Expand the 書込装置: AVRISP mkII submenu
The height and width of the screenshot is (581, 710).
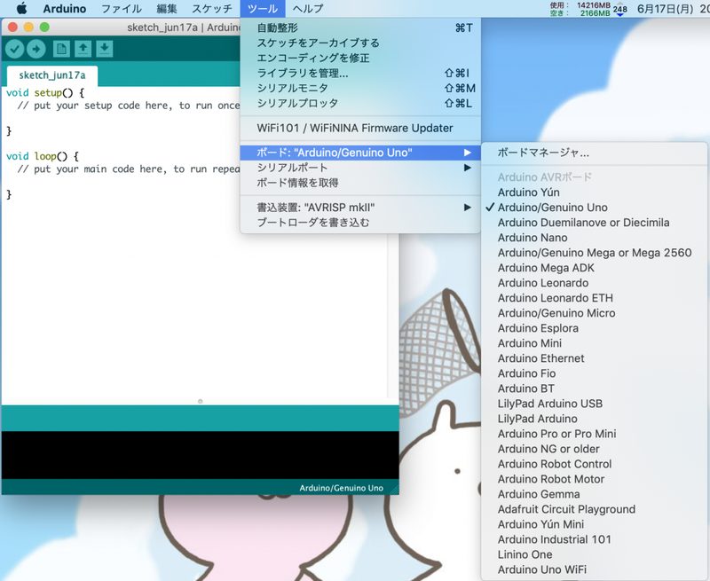[x=360, y=208]
